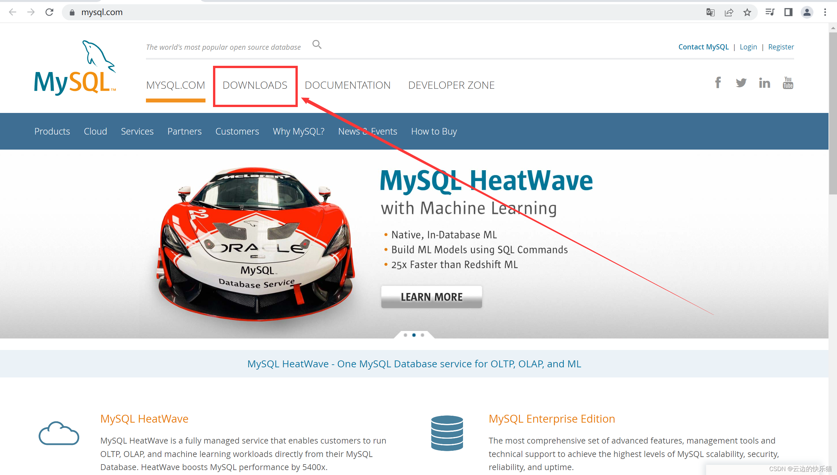
Task: Click the LEARN MORE button
Action: click(432, 297)
